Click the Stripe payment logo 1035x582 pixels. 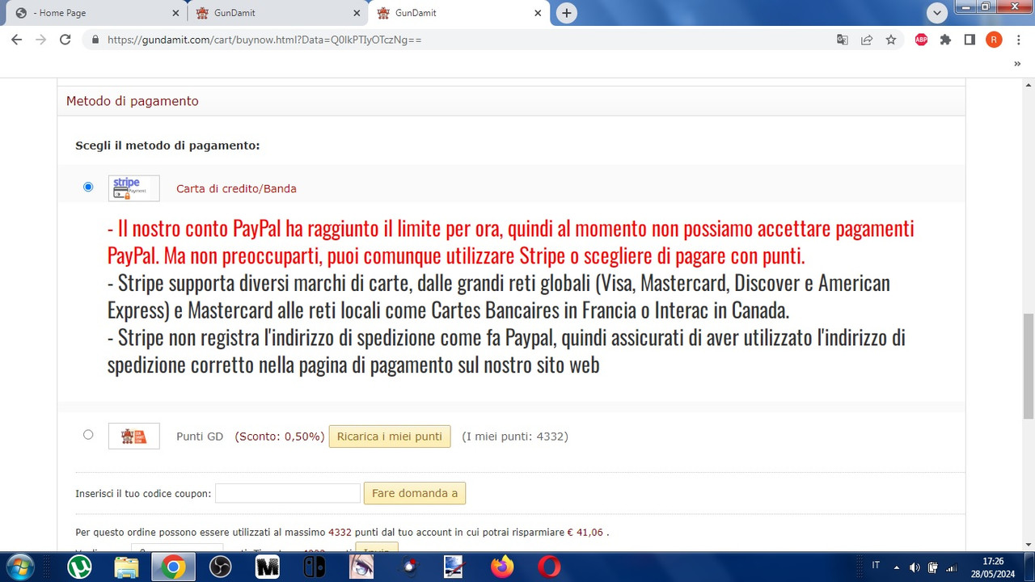coord(134,188)
